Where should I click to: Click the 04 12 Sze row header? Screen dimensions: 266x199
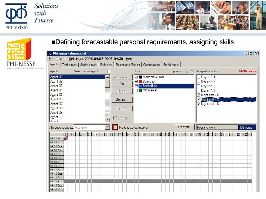(57, 174)
